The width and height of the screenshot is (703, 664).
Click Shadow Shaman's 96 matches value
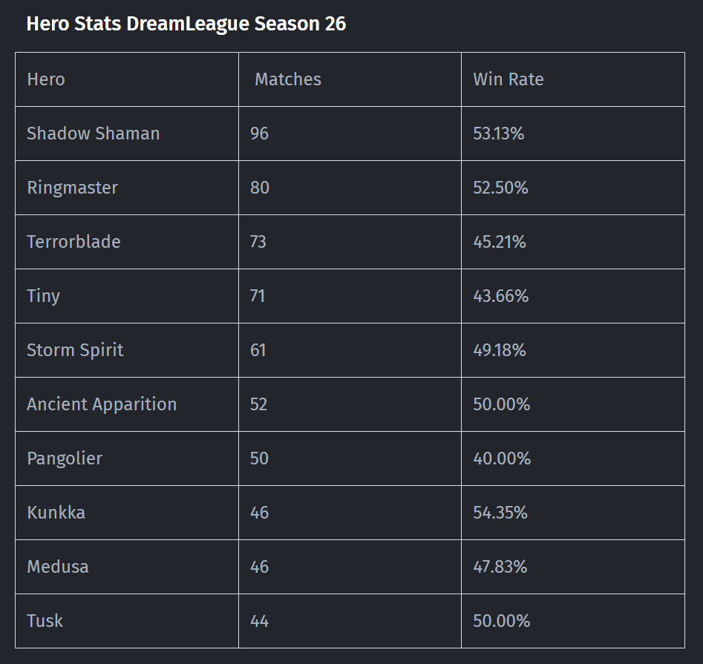259,134
